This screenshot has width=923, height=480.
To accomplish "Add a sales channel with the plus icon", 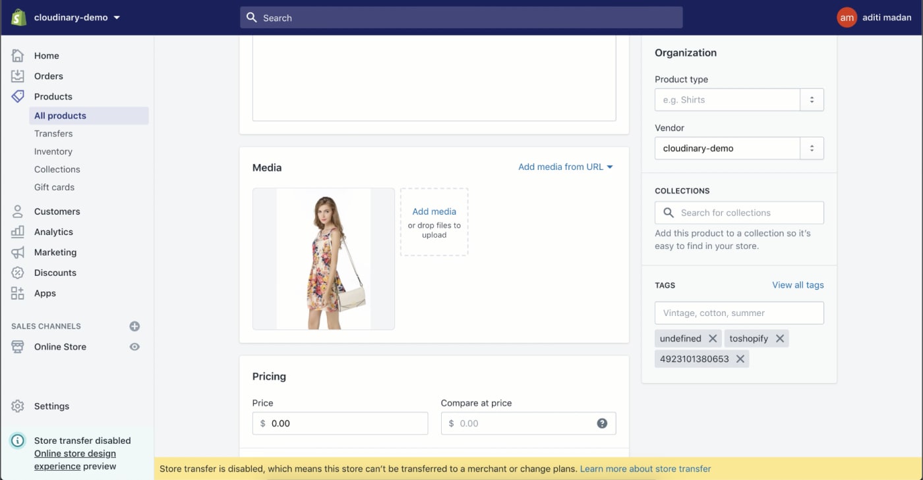I will [134, 326].
